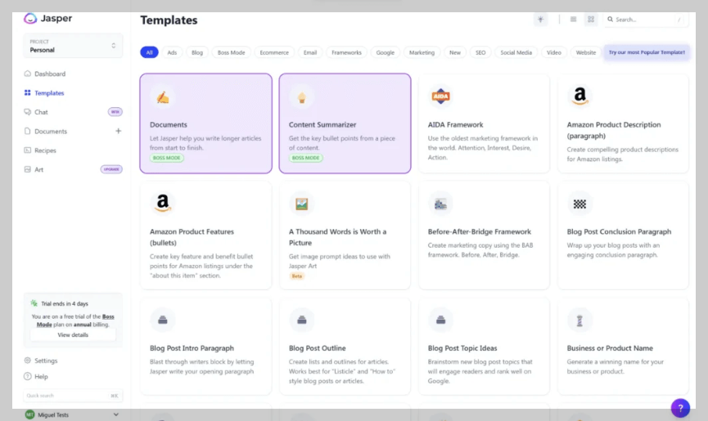Open the Blog Post Topic Ideas title
Viewport: 708px width, 421px height.
[462, 348]
